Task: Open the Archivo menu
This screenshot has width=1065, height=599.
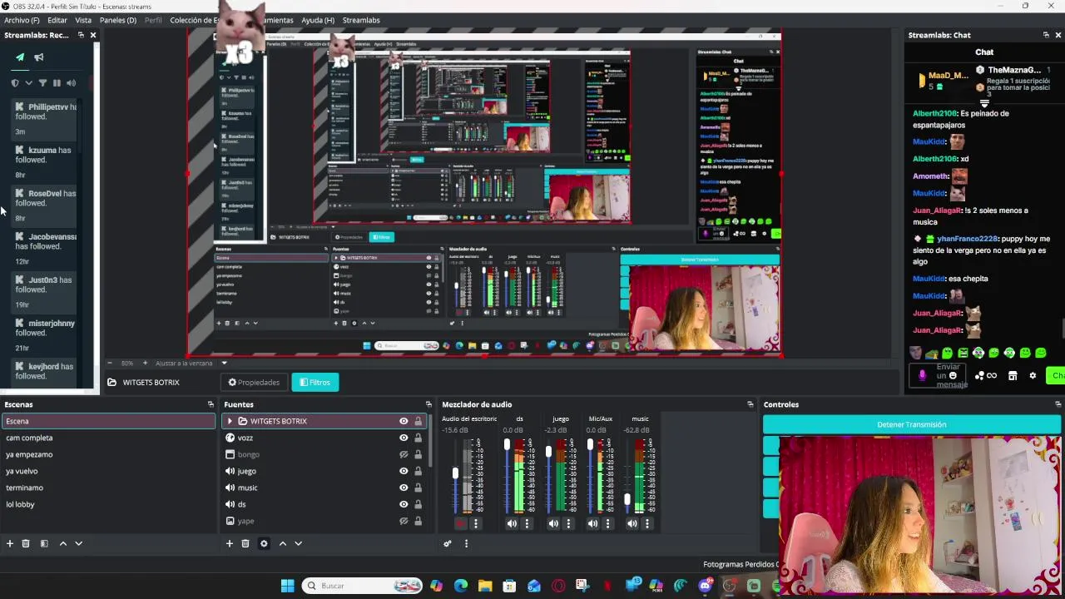Action: tap(22, 20)
